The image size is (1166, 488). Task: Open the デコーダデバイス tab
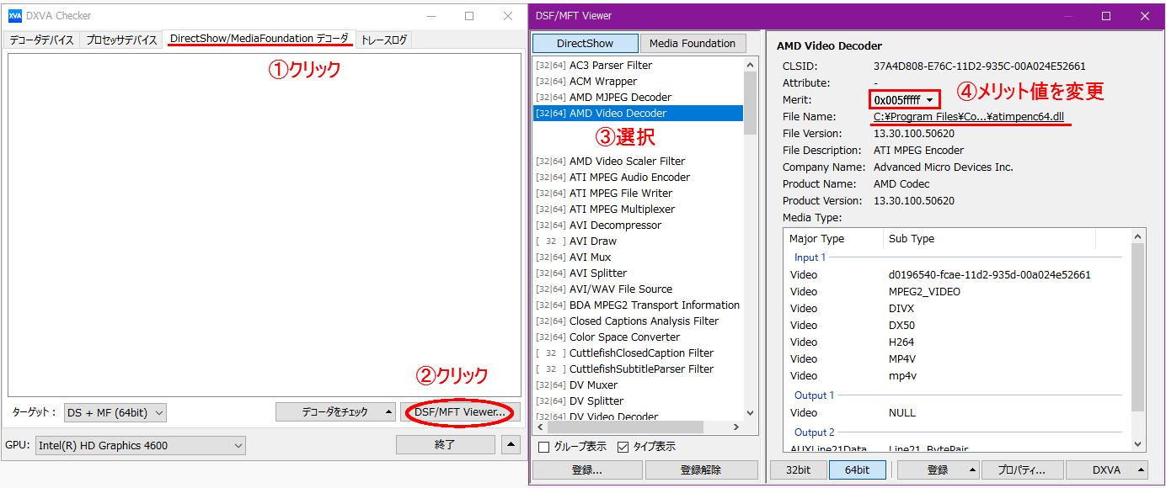tap(42, 40)
